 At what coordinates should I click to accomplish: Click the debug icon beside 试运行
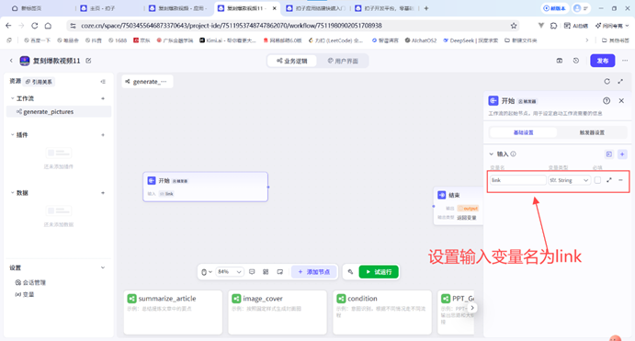[350, 272]
